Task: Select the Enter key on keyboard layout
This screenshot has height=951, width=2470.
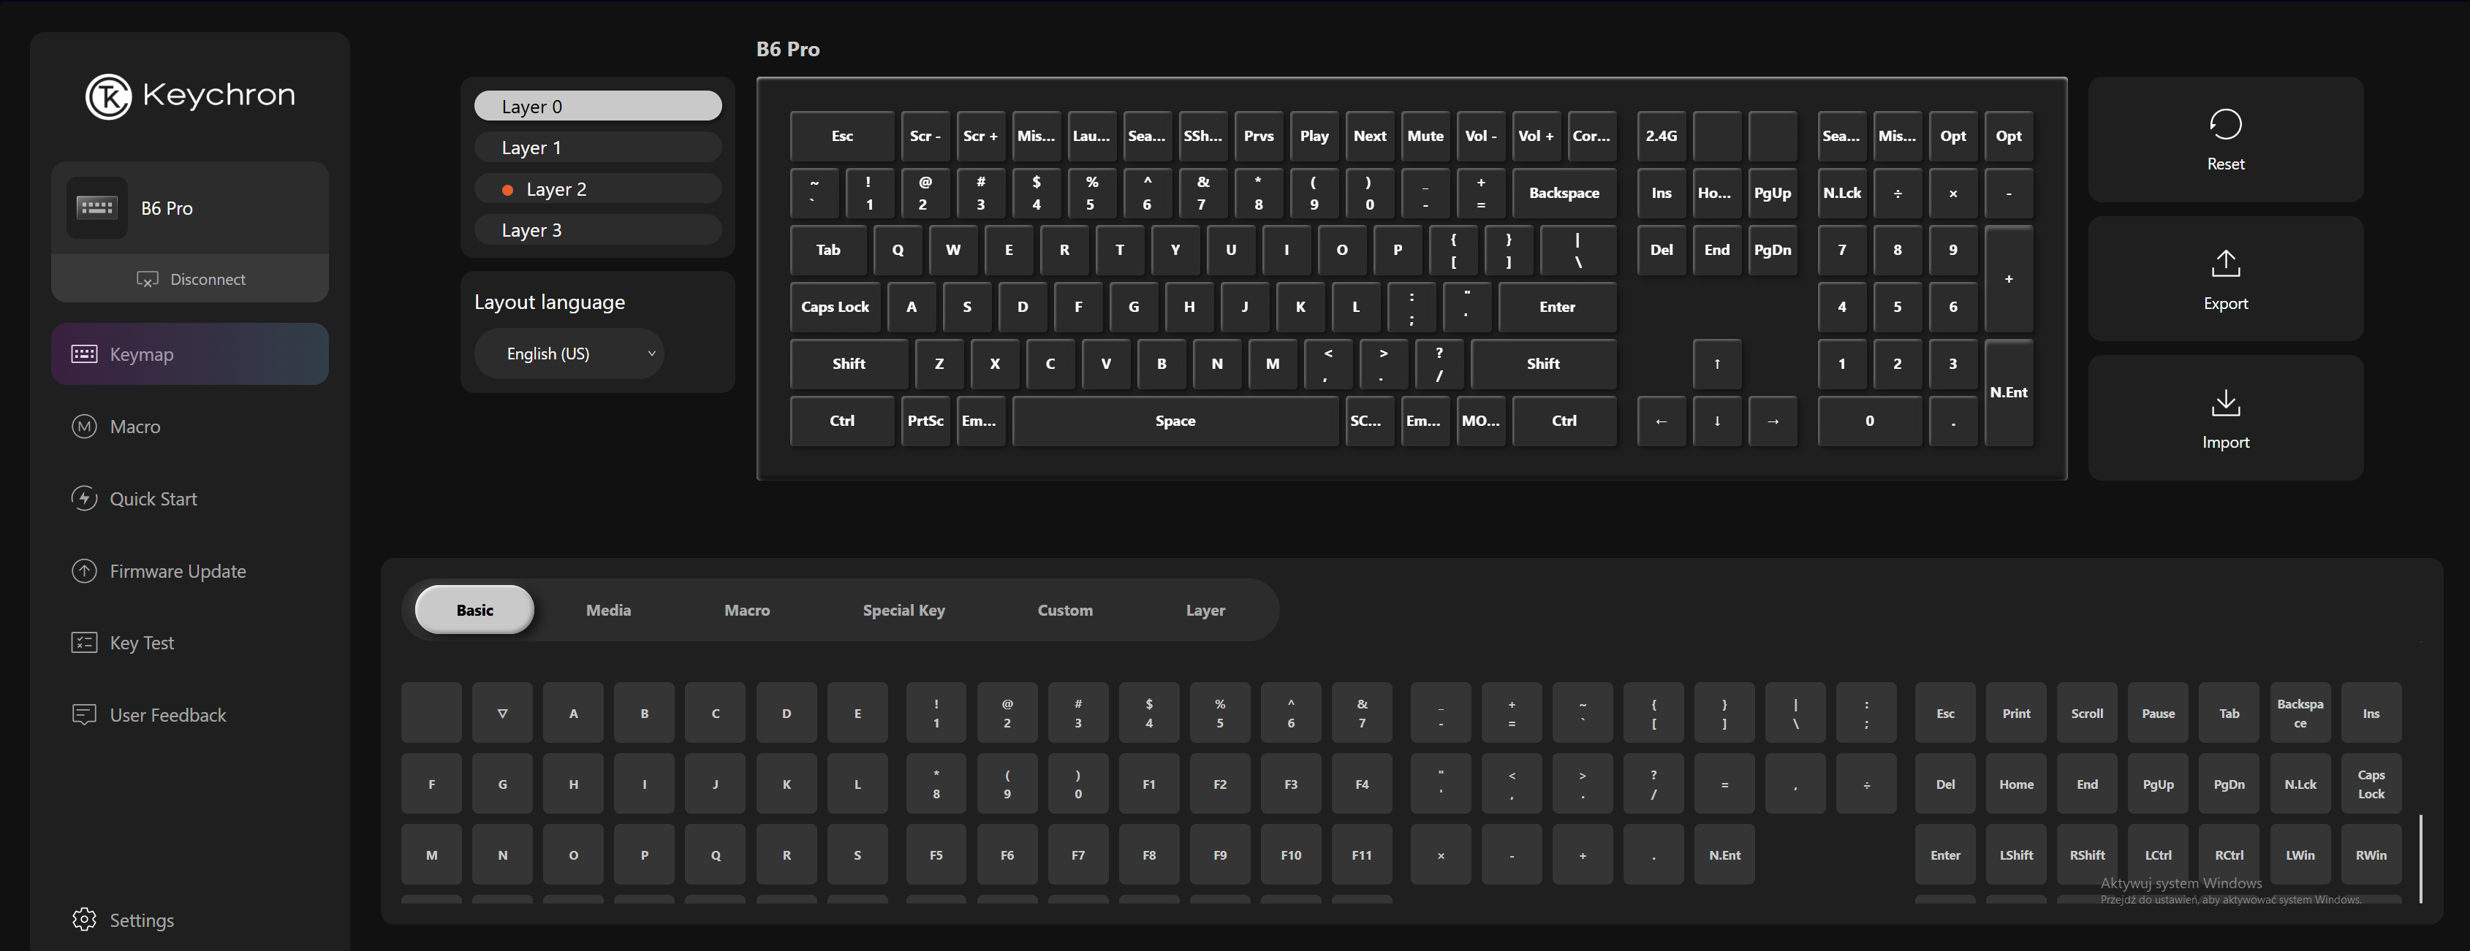Action: tap(1557, 307)
